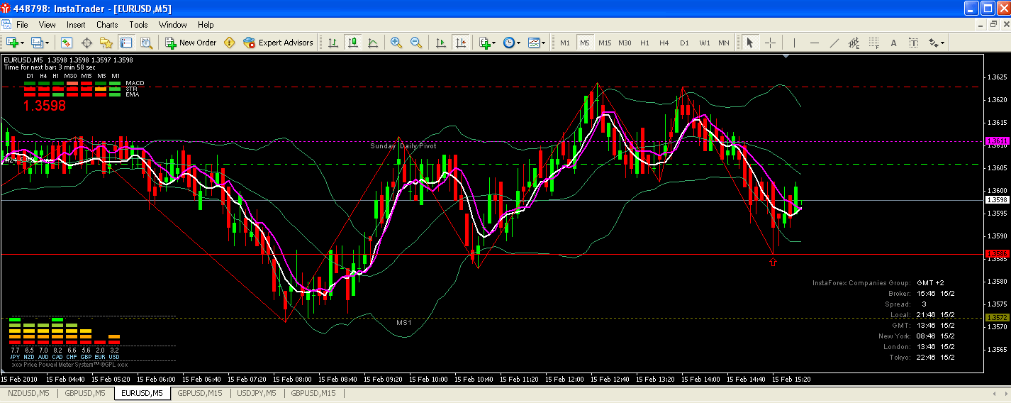
Task: Click the Expert Advisors button
Action: coord(278,43)
